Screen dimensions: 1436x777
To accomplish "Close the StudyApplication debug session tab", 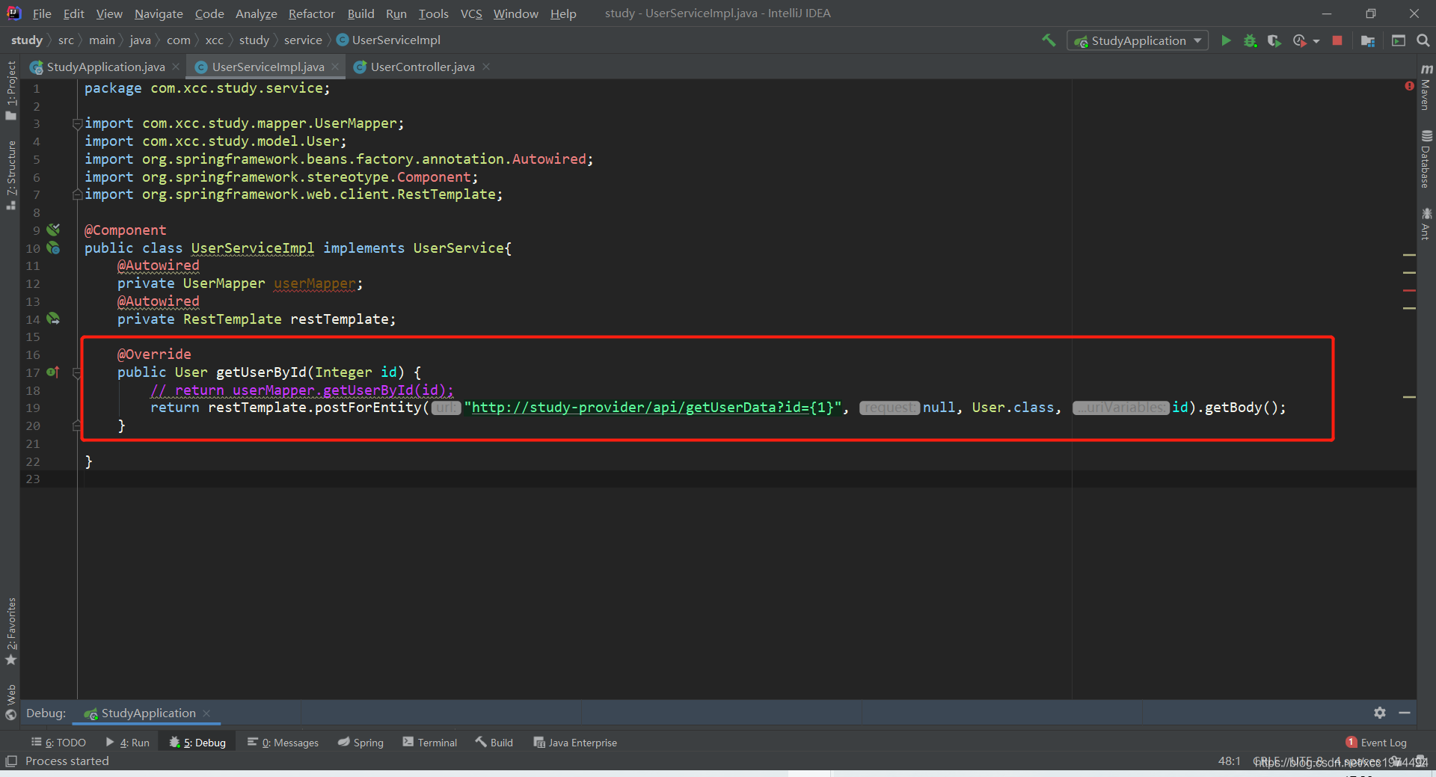I will pos(206,713).
